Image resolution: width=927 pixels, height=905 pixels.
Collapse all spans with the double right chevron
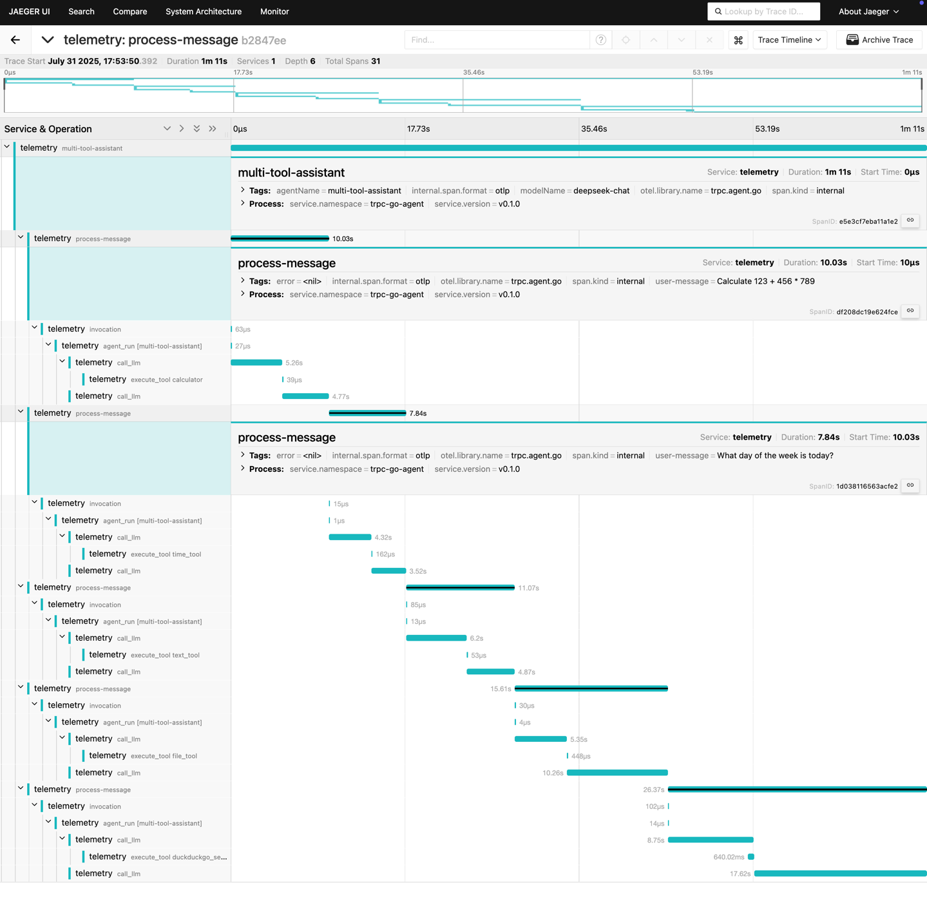[213, 129]
